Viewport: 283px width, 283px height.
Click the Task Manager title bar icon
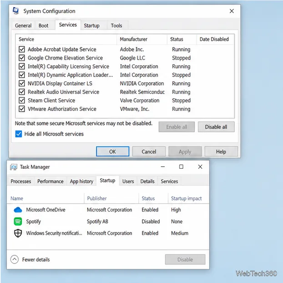[14, 167]
